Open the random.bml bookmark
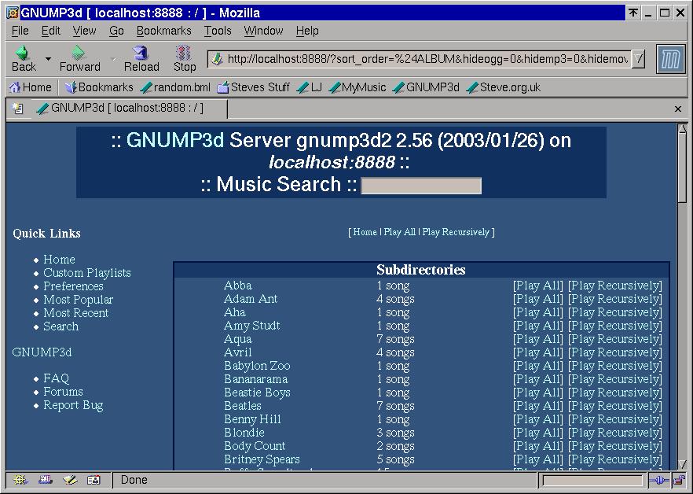The image size is (693, 494). click(175, 87)
